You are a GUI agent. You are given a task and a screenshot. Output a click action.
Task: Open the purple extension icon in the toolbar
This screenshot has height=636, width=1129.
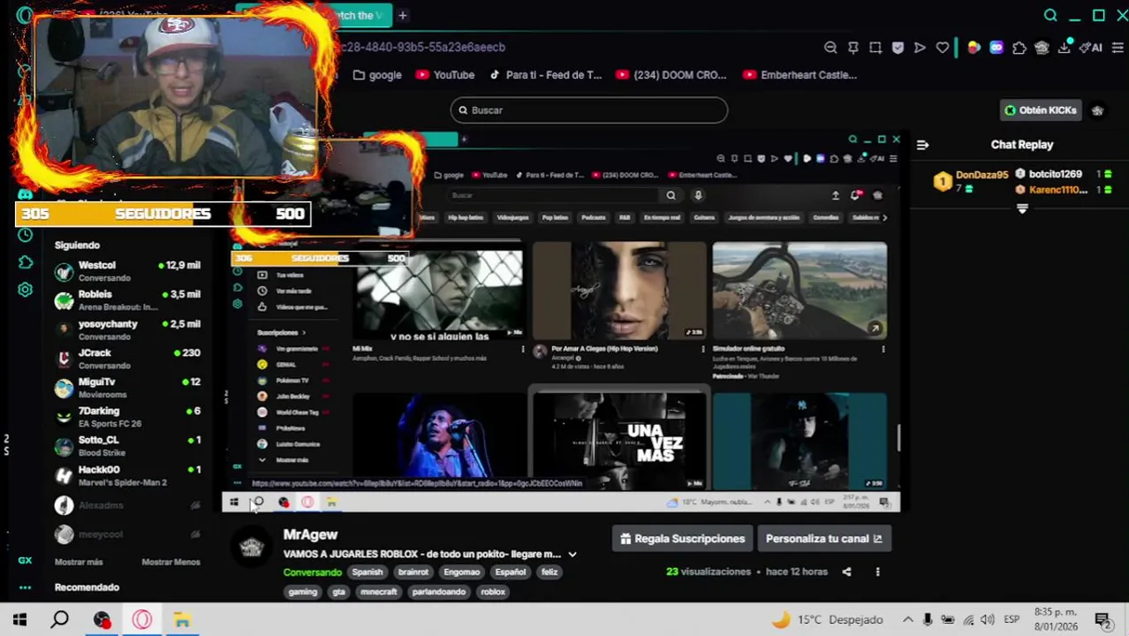996,48
